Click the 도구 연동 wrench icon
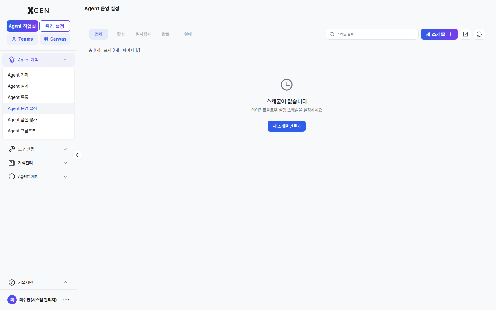Screen dimensions: 496x310 coord(12,149)
